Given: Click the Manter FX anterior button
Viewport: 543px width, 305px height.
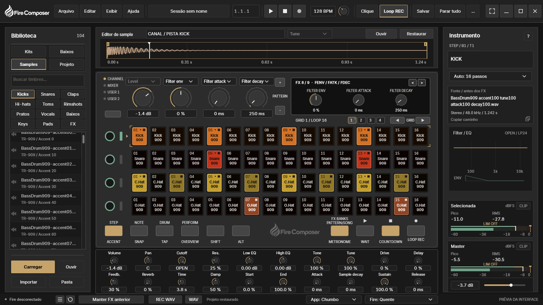Looking at the screenshot, I should 111,299.
